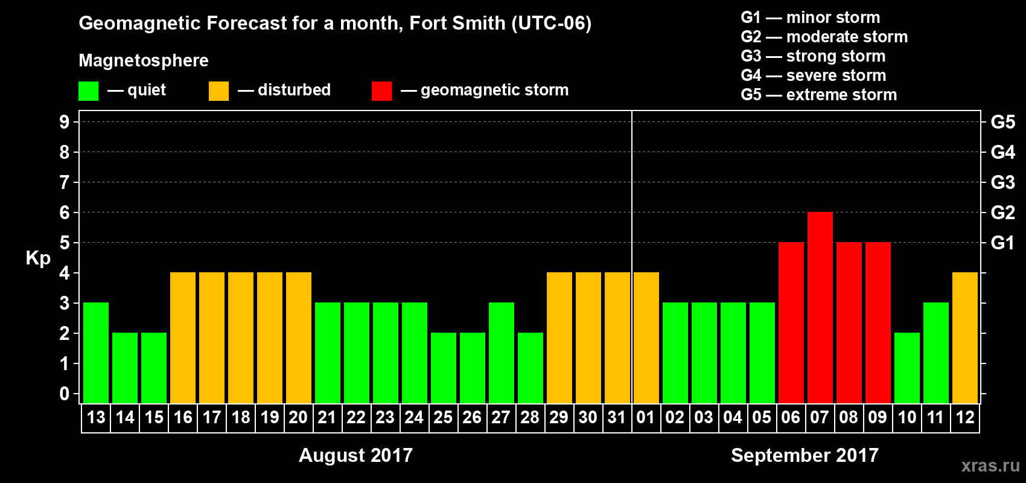Click date label 01 on the axis
Image resolution: width=1026 pixels, height=483 pixels.
(646, 418)
